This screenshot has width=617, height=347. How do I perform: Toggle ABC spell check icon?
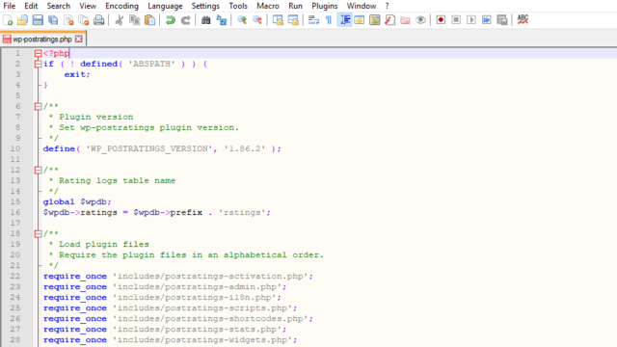click(523, 19)
